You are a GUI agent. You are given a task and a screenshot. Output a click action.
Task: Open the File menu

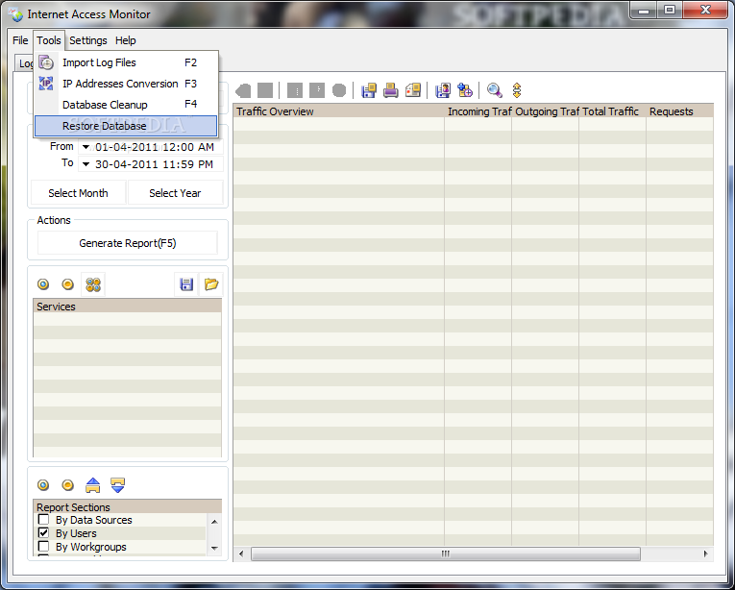point(20,40)
